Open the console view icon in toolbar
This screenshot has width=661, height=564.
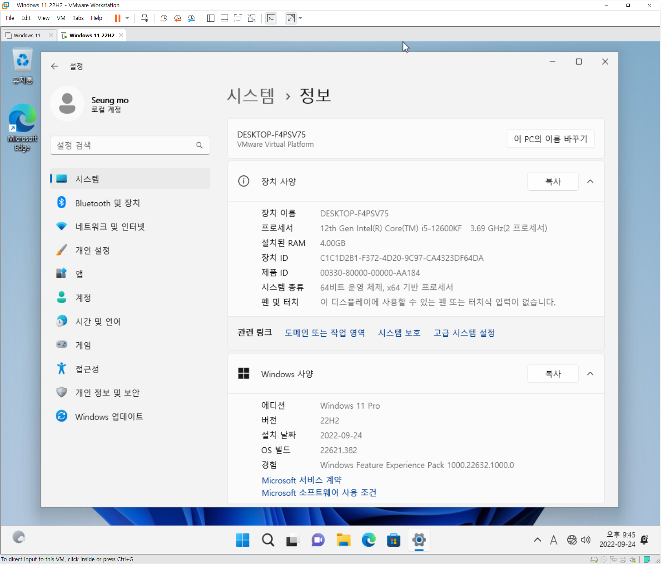[271, 18]
